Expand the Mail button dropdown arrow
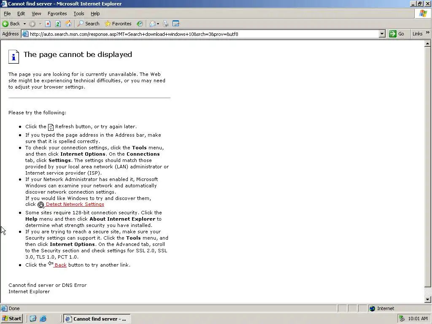The width and height of the screenshot is (432, 324). (158, 24)
